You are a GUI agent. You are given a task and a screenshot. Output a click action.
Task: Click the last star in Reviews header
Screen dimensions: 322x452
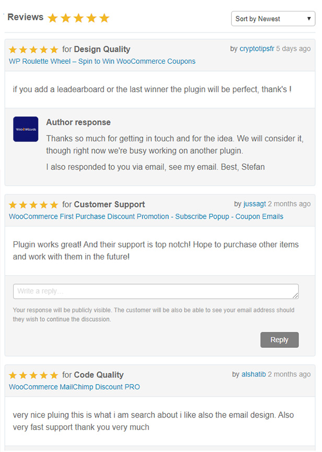(x=104, y=18)
